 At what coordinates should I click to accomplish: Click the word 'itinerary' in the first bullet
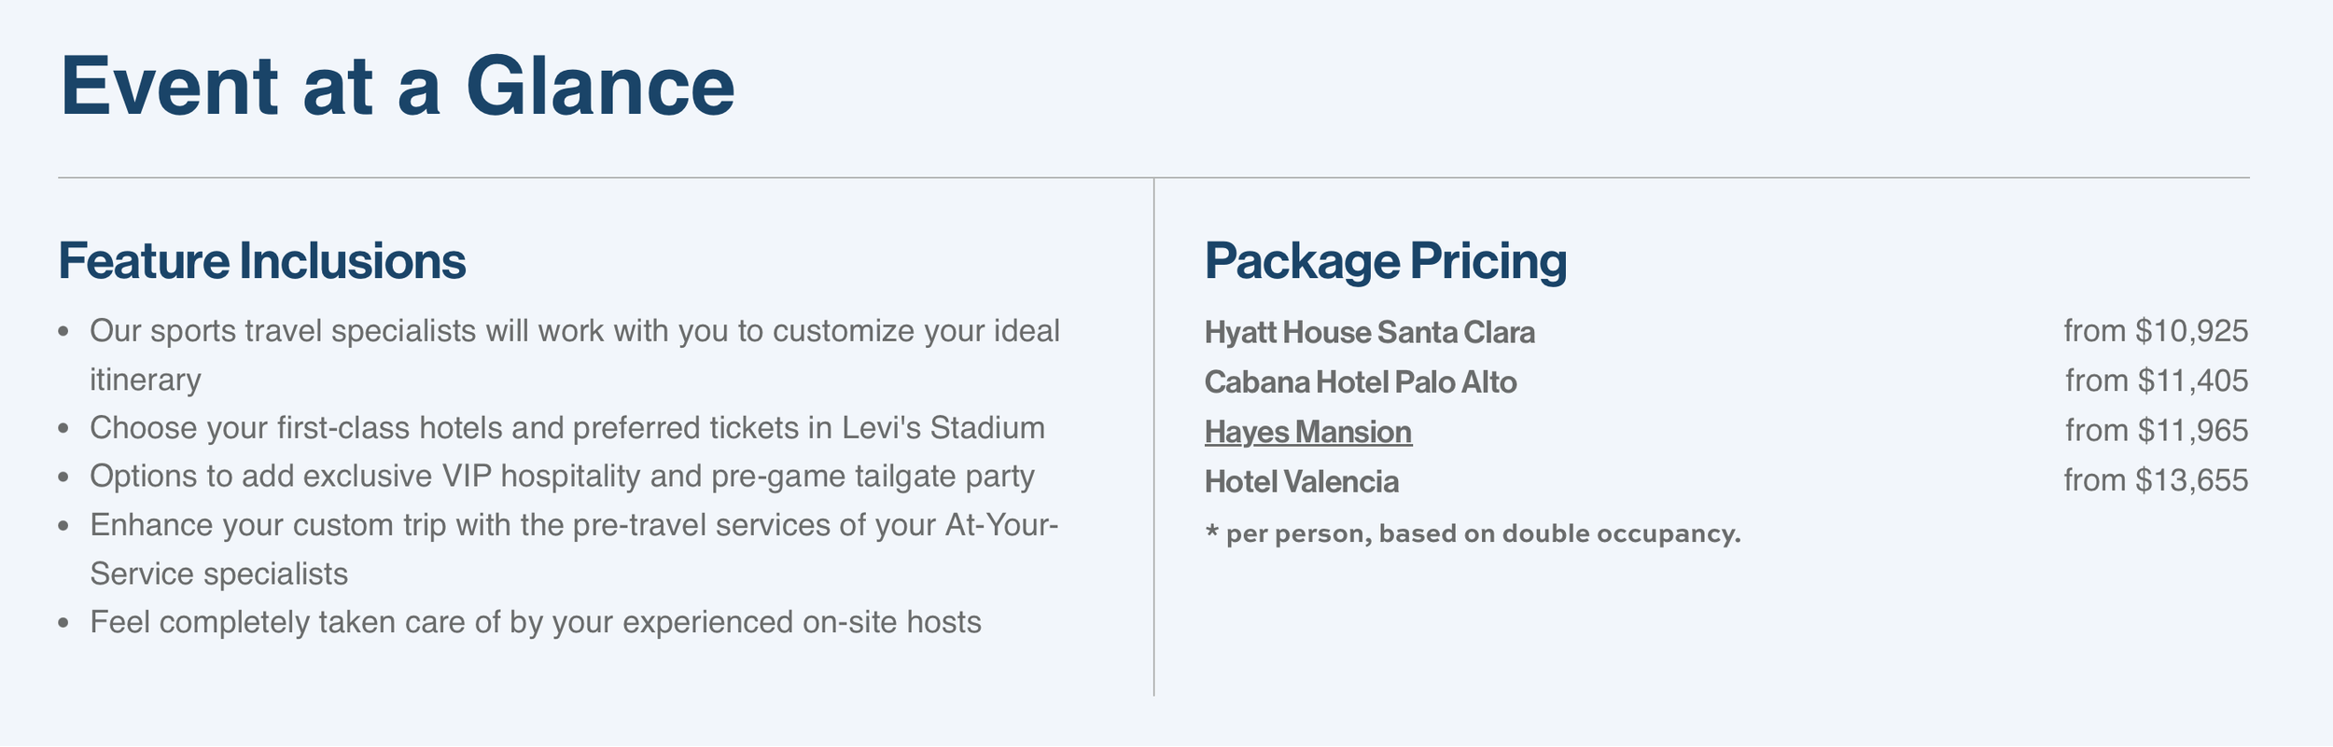[x=145, y=380]
